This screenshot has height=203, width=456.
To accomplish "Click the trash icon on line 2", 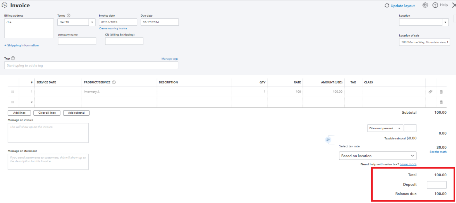I will click(441, 102).
